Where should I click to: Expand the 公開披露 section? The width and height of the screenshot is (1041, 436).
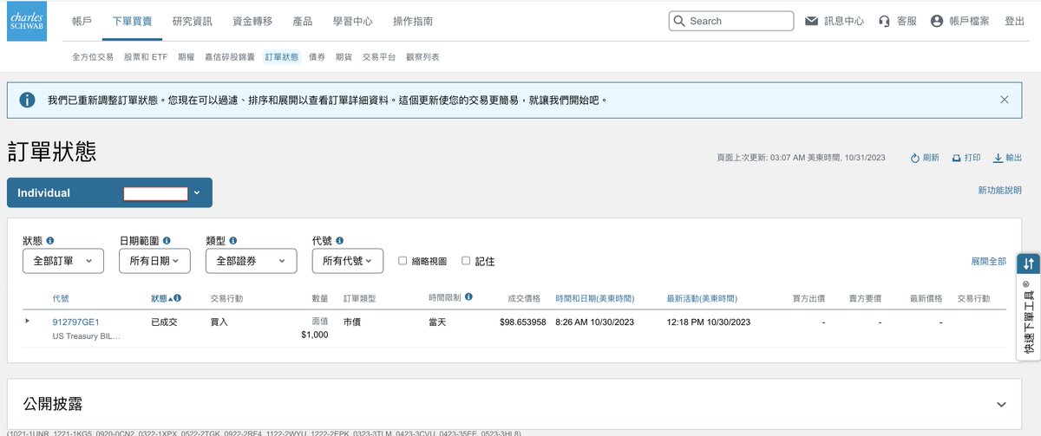point(1001,404)
